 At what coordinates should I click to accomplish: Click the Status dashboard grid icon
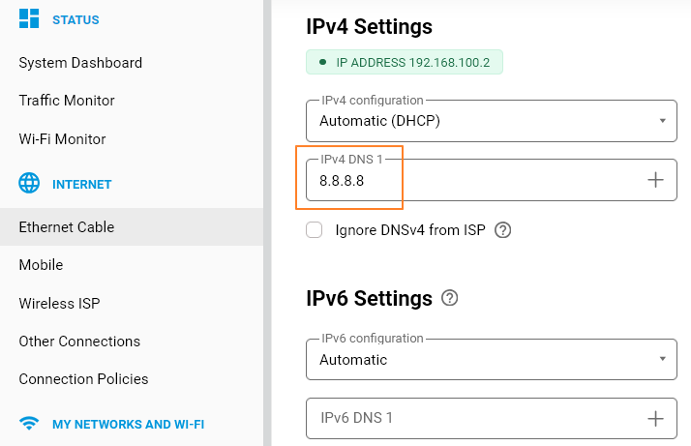point(30,19)
